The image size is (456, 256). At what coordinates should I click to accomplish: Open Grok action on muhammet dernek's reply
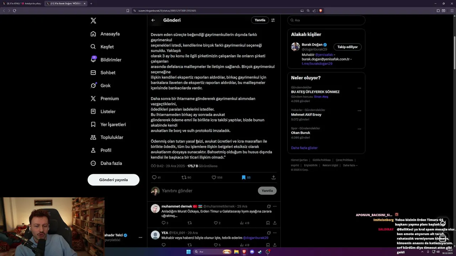click(x=269, y=206)
